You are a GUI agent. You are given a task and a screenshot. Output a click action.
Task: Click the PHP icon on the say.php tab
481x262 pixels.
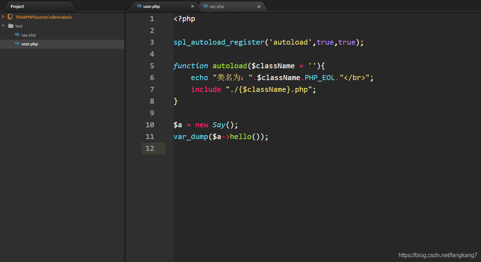(205, 6)
